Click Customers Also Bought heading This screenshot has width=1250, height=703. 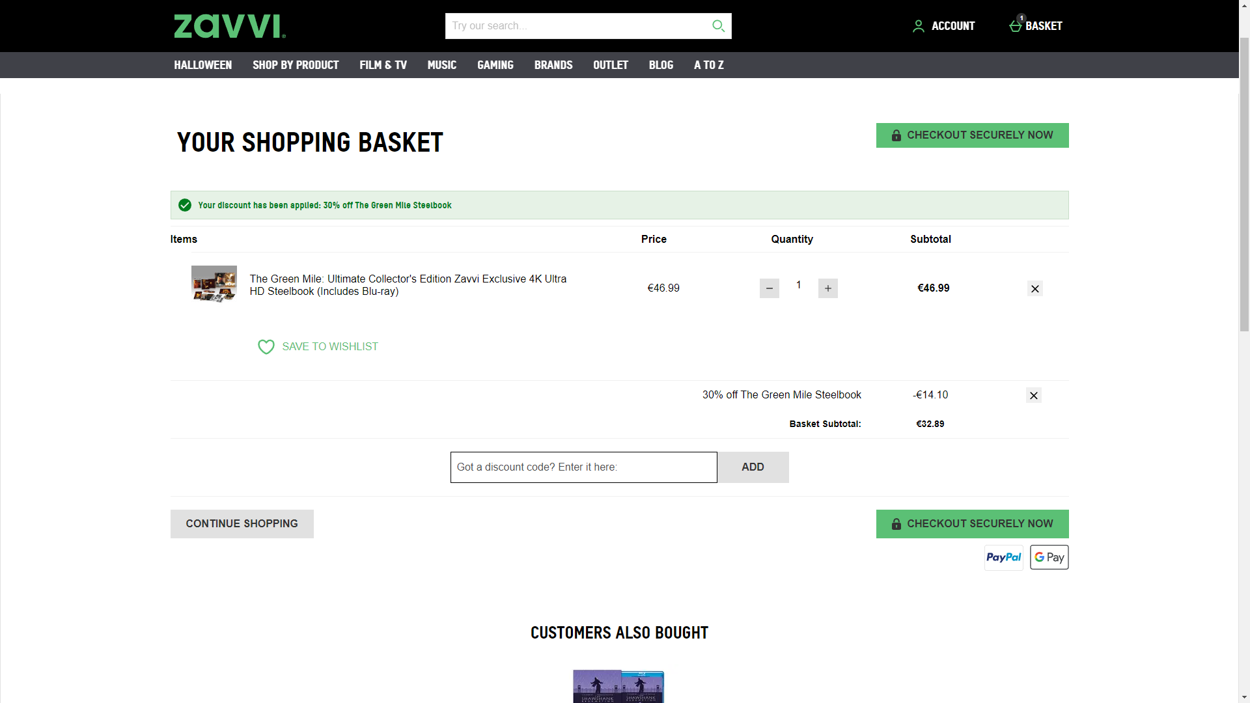pos(619,633)
